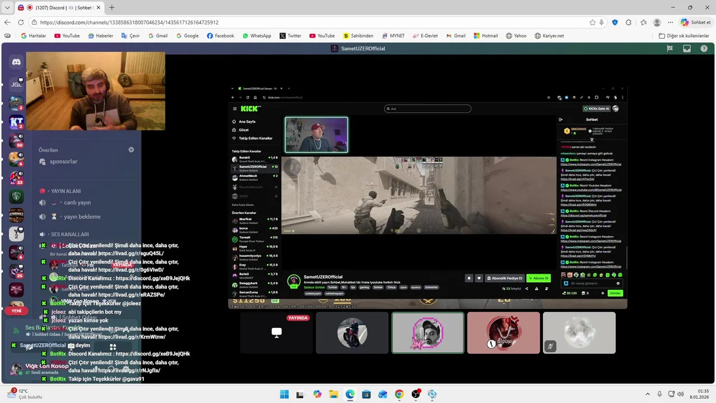Open Windows Start menu
This screenshot has width=716, height=403.
point(284,394)
